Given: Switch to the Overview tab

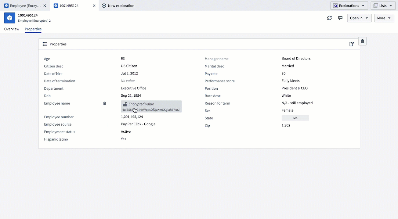Looking at the screenshot, I should (12, 29).
